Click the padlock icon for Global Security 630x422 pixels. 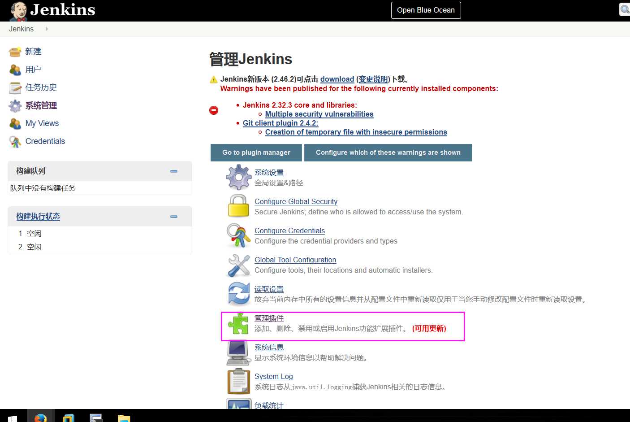238,206
